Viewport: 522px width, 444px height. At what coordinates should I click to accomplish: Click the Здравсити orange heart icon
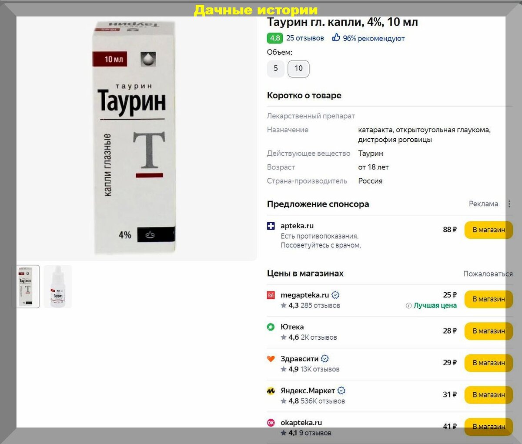(271, 359)
